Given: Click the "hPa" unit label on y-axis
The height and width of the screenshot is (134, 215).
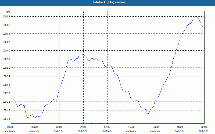Looking at the screenshot, I should coord(8,12).
